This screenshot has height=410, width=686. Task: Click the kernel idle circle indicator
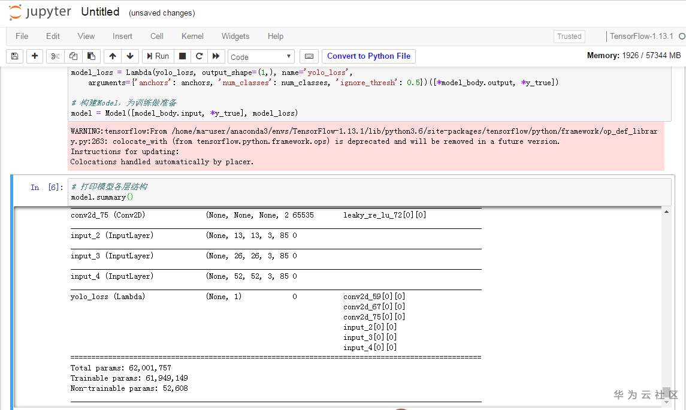(682, 37)
